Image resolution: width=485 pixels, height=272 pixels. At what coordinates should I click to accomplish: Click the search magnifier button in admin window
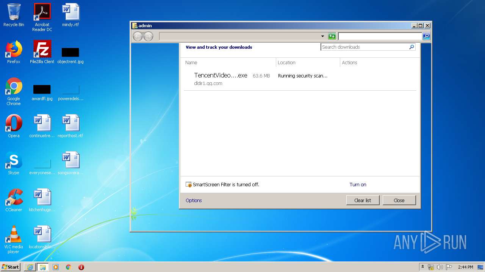point(426,36)
